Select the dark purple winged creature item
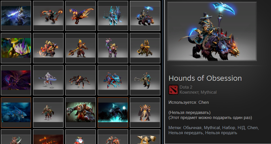Image resolution: width=271 pixels, height=144 pixels. click(x=16, y=80)
